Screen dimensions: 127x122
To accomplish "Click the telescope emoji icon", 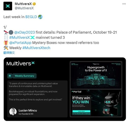I will pyautogui.click(x=6, y=32).
